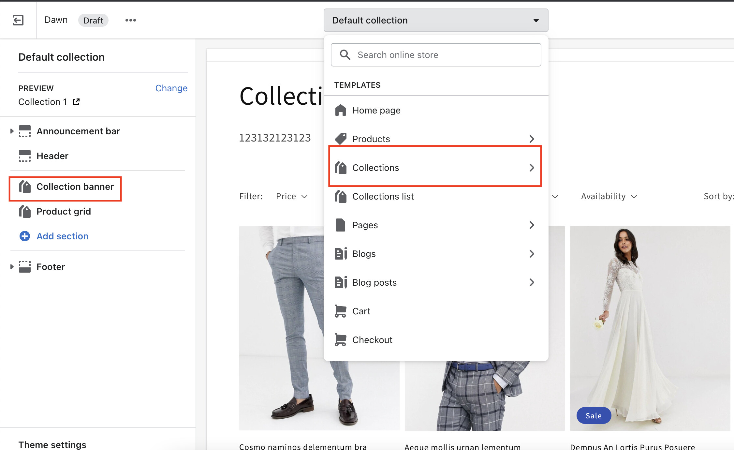Click the search magnifier icon in dropdown
The image size is (734, 450).
345,55
